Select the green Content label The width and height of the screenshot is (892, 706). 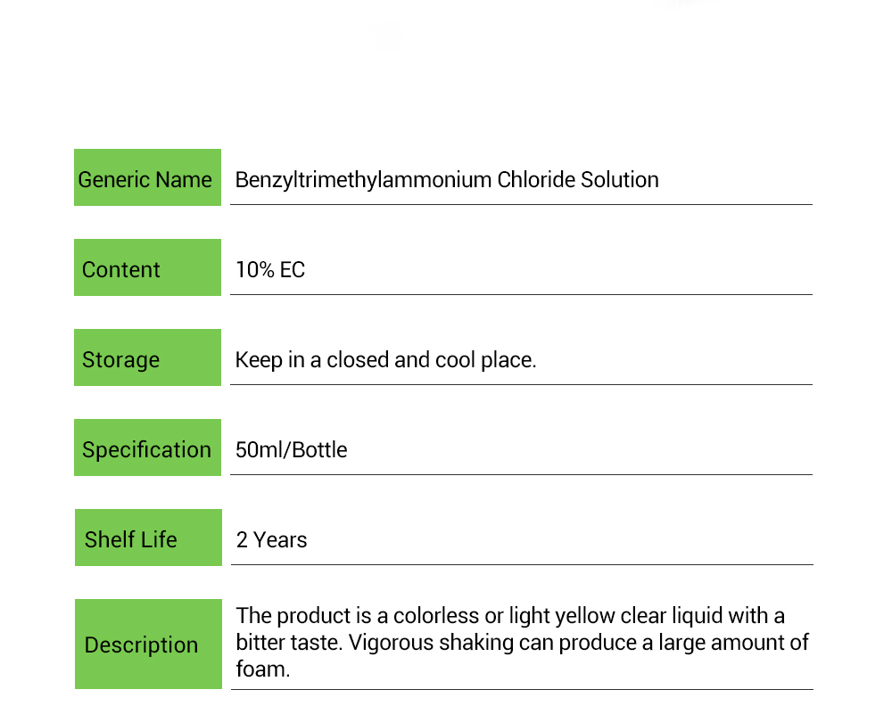point(146,268)
